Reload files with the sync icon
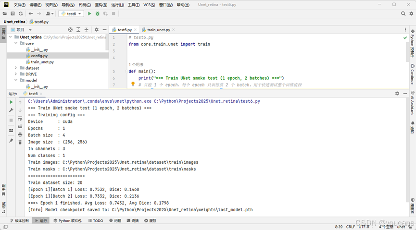Image resolution: width=416 pixels, height=230 pixels. [x=20, y=13]
